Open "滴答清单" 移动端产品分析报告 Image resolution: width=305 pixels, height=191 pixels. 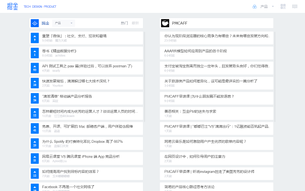pos(67,96)
